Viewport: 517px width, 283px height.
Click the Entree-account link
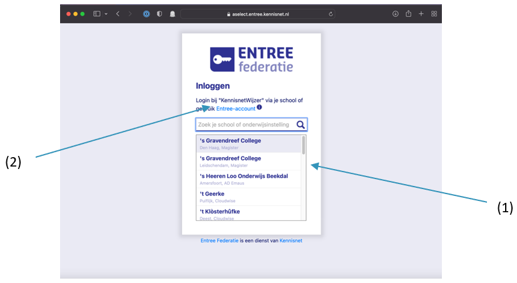tap(236, 108)
